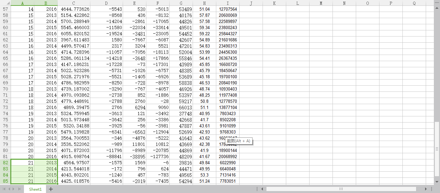Add a new sheet with plus button
Image resolution: width=440 pixels, height=193 pixels.
click(x=51, y=189)
